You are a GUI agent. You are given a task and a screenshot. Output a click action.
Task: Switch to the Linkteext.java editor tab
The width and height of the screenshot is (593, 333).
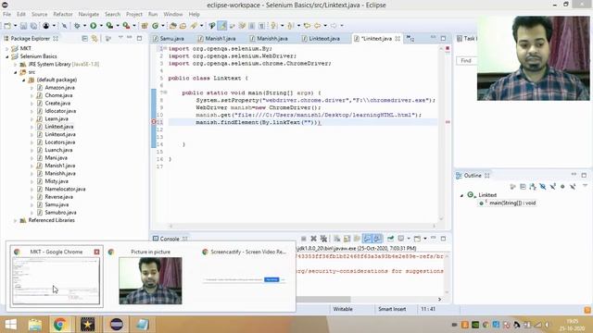[x=322, y=39]
